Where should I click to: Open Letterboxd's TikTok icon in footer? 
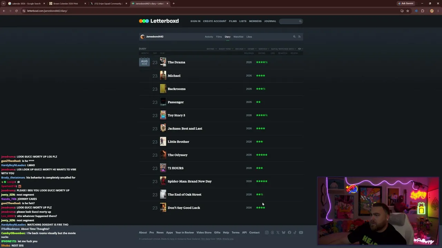(295, 232)
